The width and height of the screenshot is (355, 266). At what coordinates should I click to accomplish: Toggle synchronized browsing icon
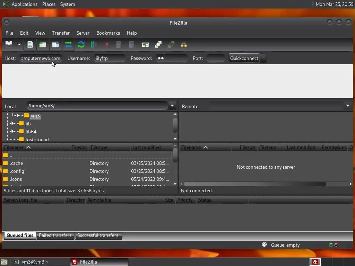pyautogui.click(x=171, y=44)
